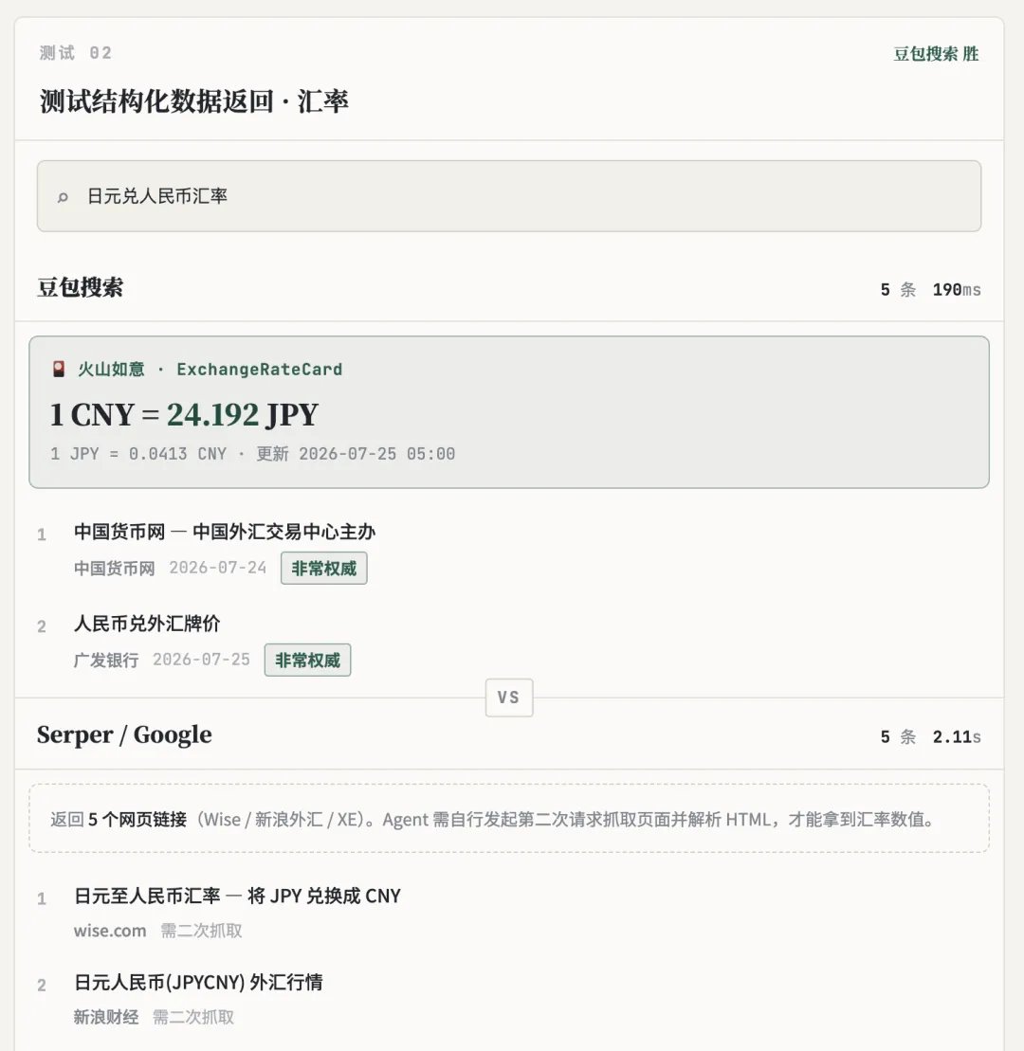This screenshot has height=1051, width=1024.
Task: Click the 测试 02 label
Action: [76, 53]
